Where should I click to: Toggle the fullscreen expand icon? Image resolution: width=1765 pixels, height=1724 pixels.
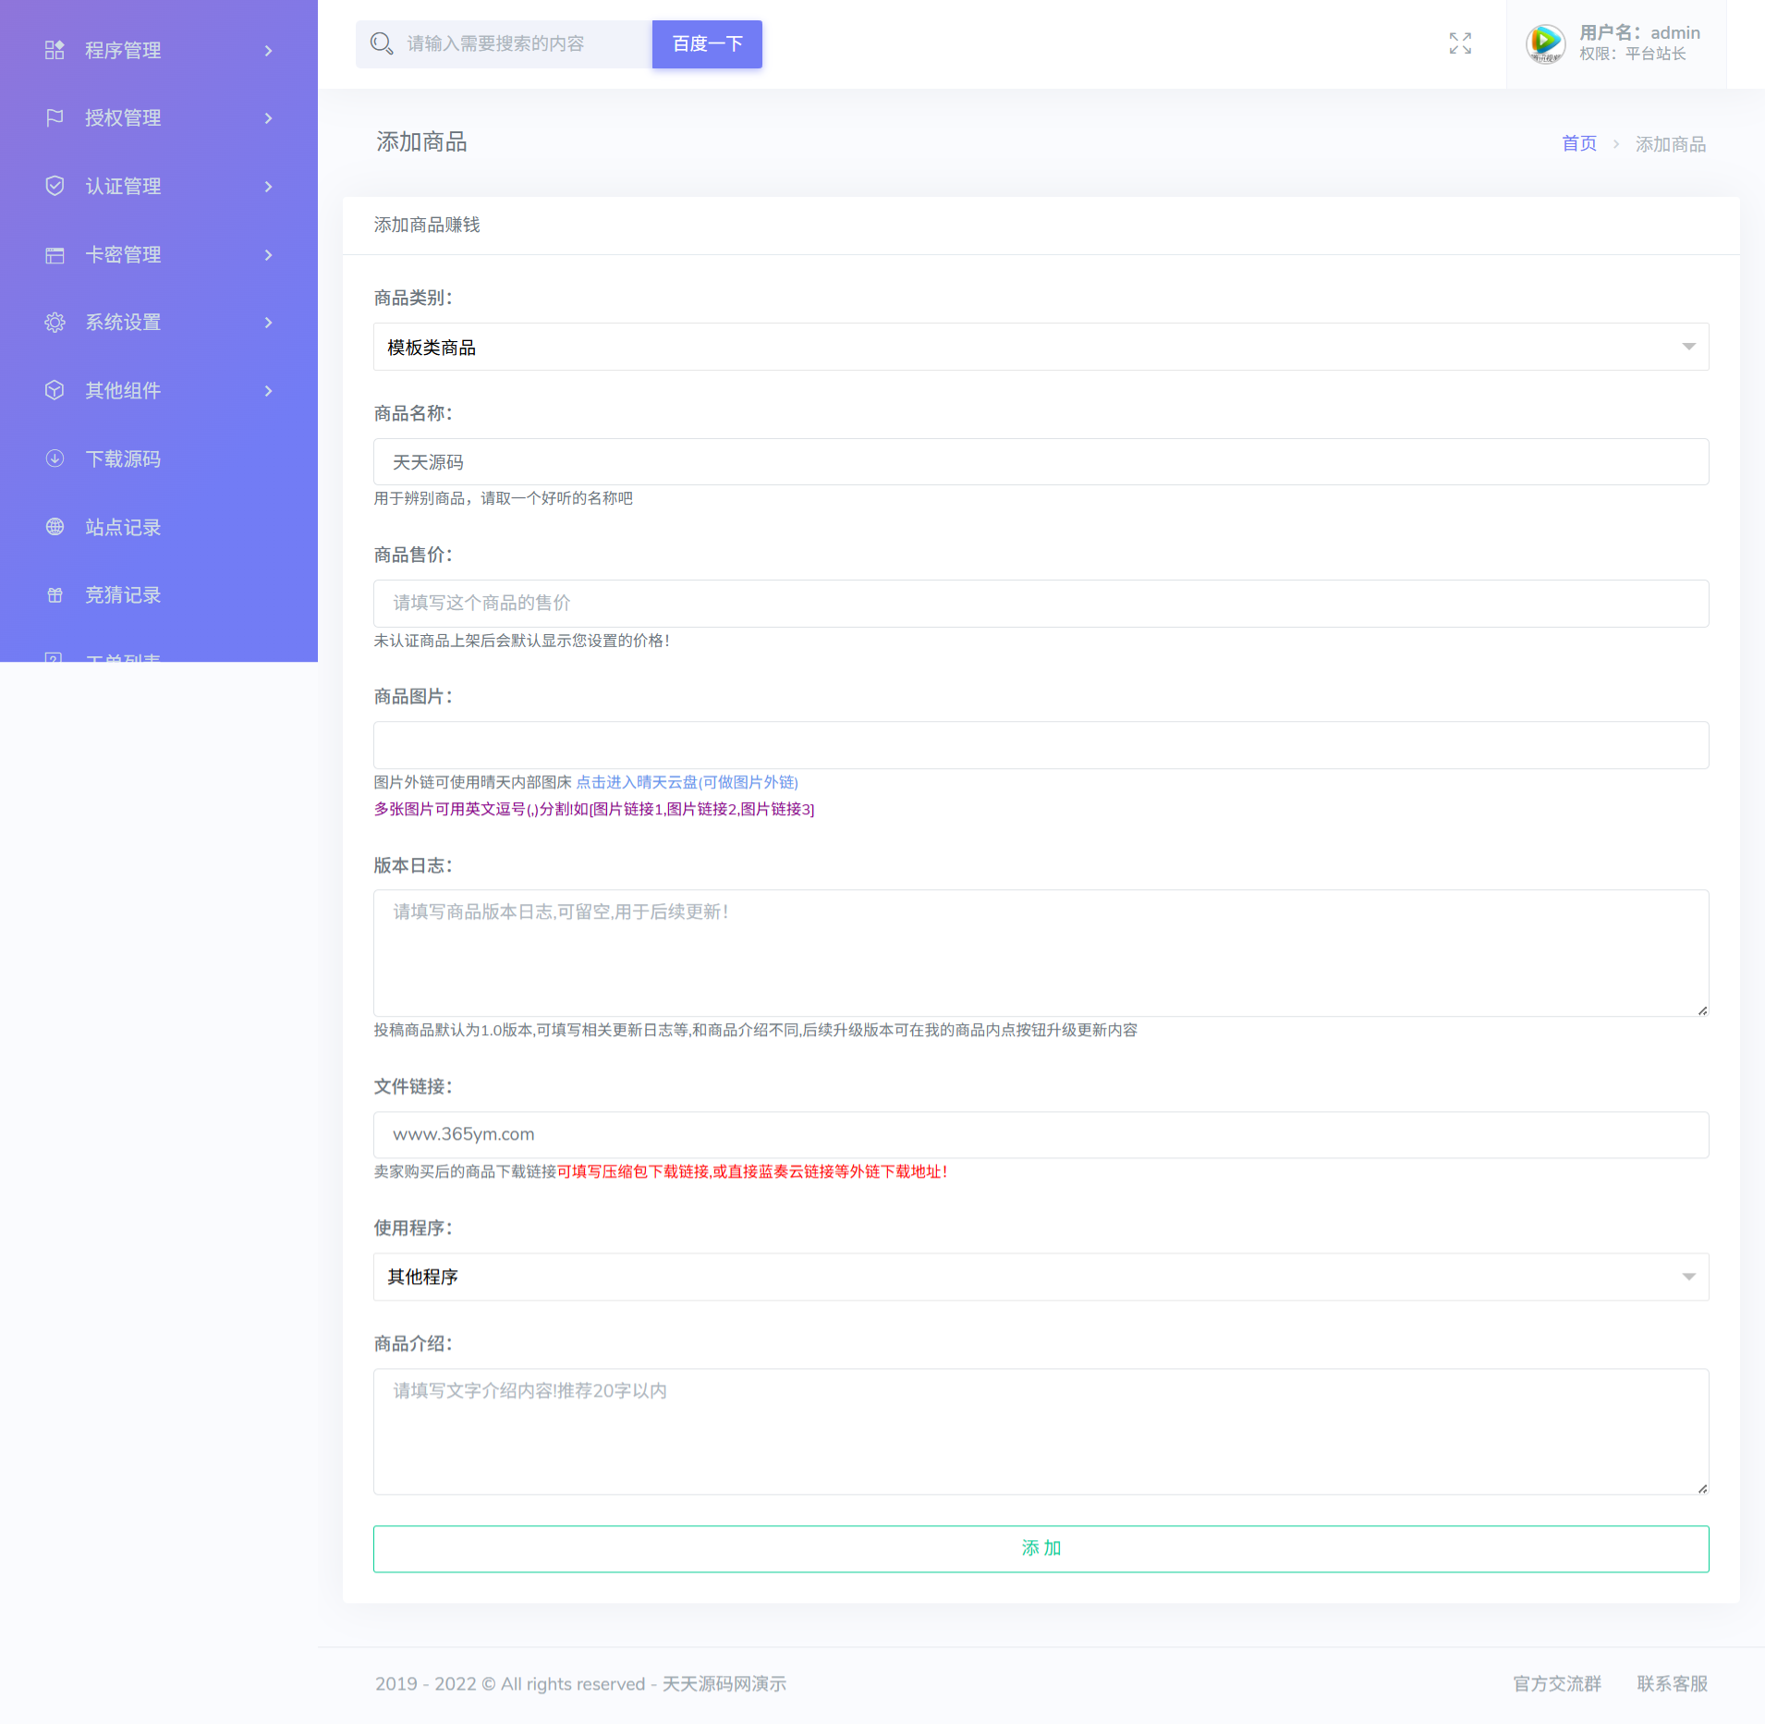click(1460, 43)
